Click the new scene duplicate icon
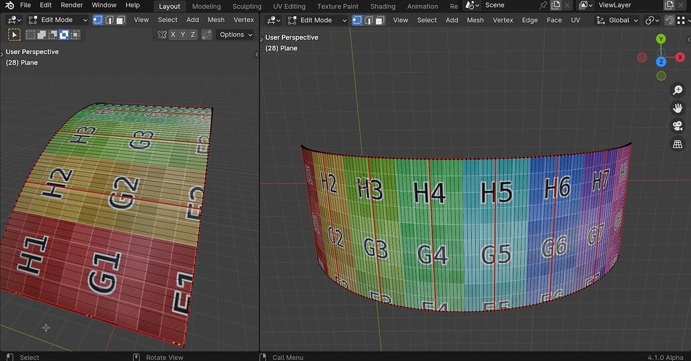 tap(555, 5)
